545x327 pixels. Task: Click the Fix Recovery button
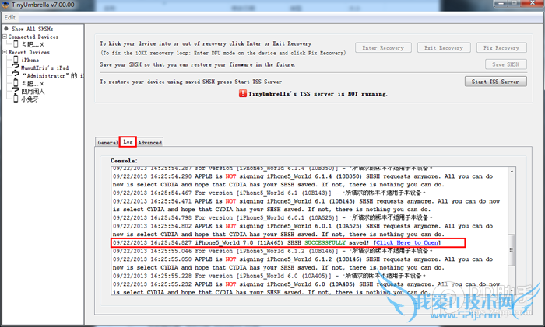pyautogui.click(x=501, y=48)
